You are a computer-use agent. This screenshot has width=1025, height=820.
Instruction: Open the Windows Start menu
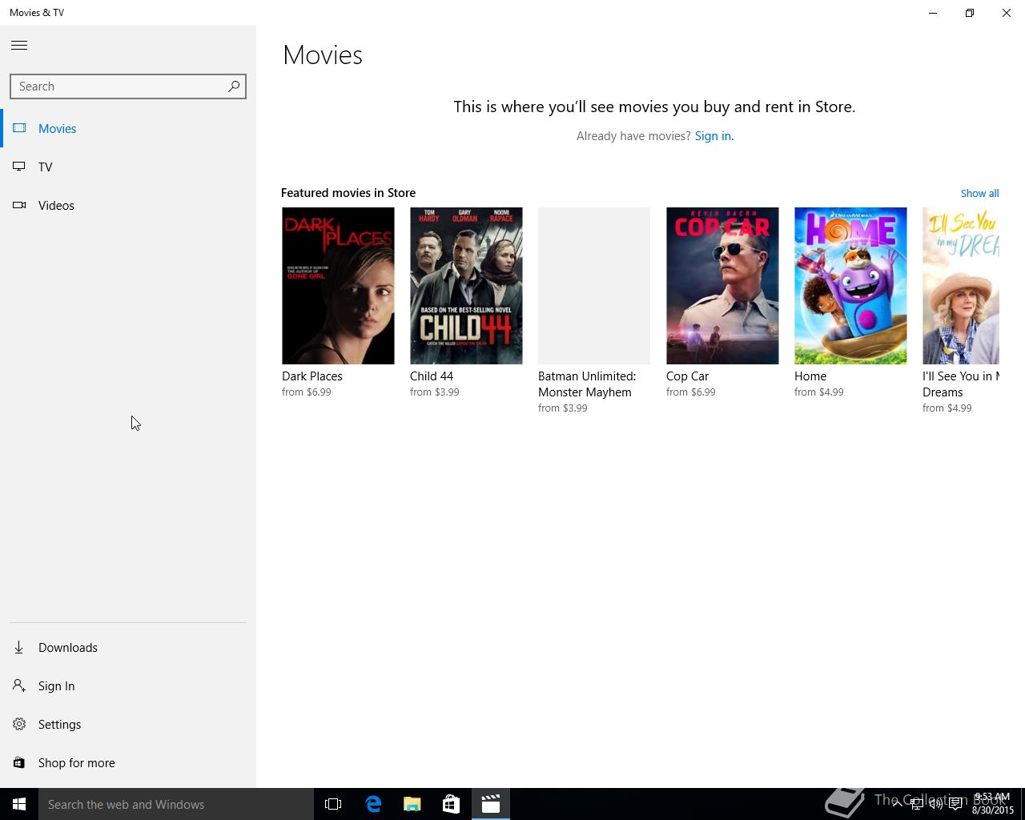pyautogui.click(x=19, y=804)
